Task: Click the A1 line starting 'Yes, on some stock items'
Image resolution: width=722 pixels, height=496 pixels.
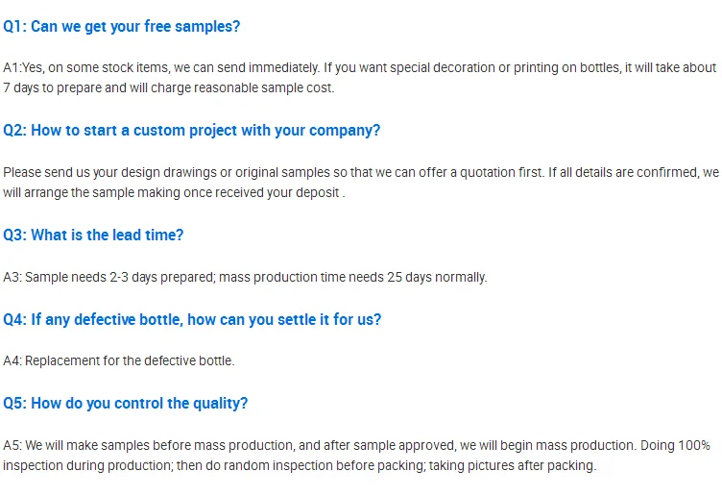Action: [360, 68]
